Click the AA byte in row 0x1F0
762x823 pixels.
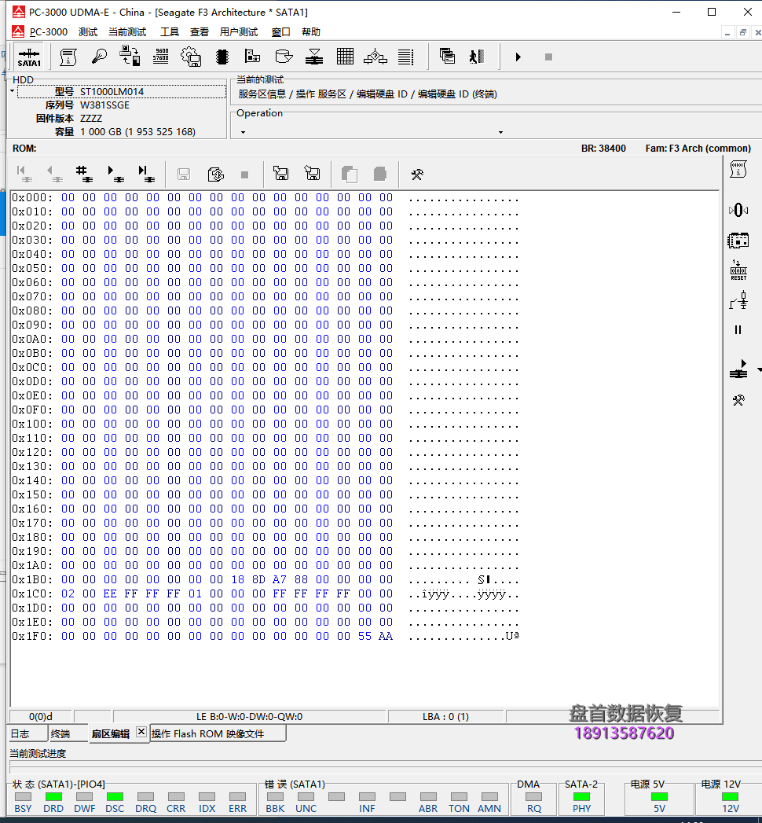pos(386,636)
